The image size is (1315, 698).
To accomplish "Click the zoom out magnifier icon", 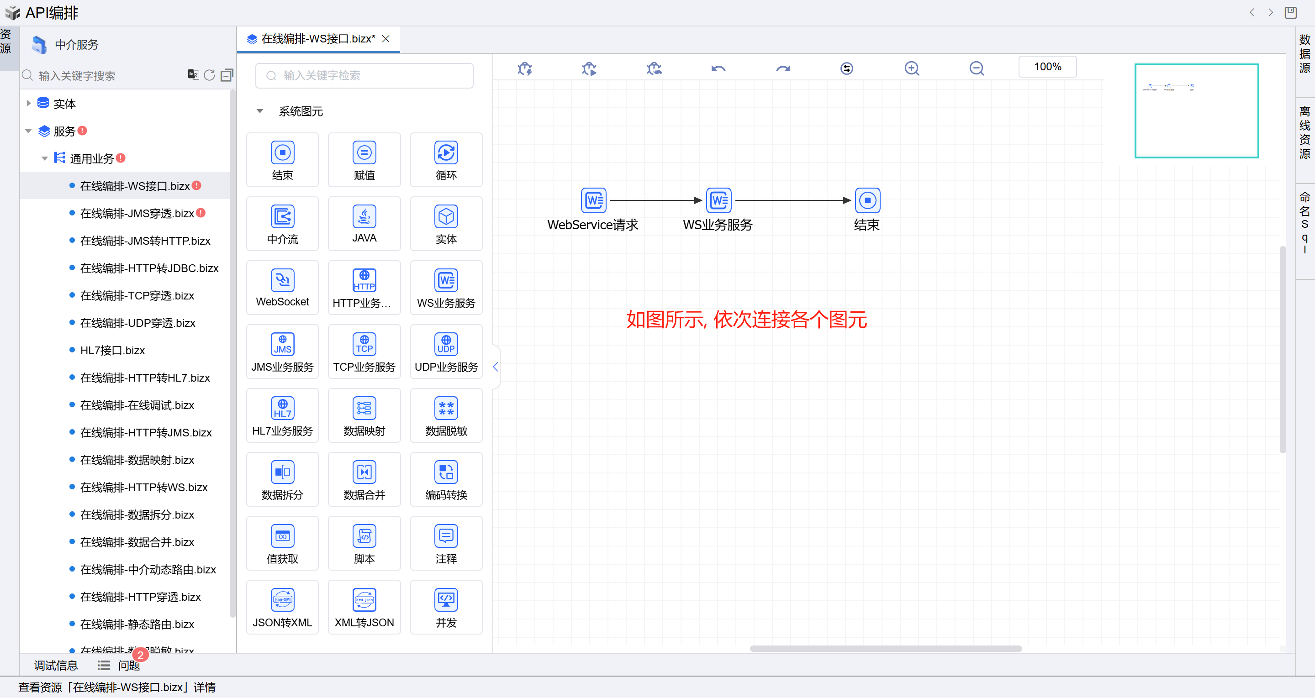I will coord(976,68).
